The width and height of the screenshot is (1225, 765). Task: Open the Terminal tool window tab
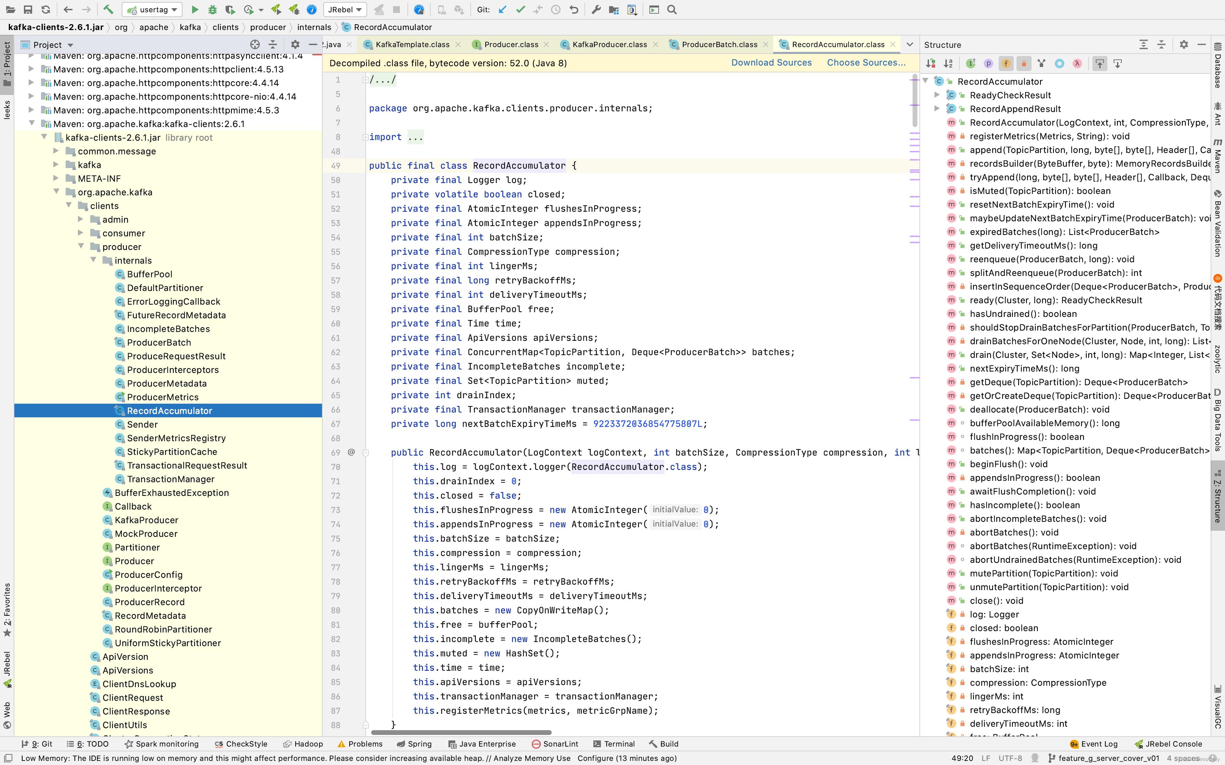[614, 744]
